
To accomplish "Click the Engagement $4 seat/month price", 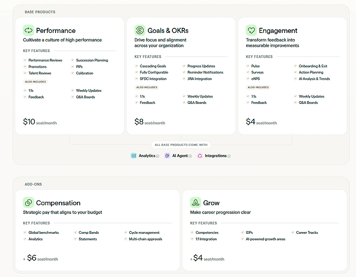I will 261,122.
